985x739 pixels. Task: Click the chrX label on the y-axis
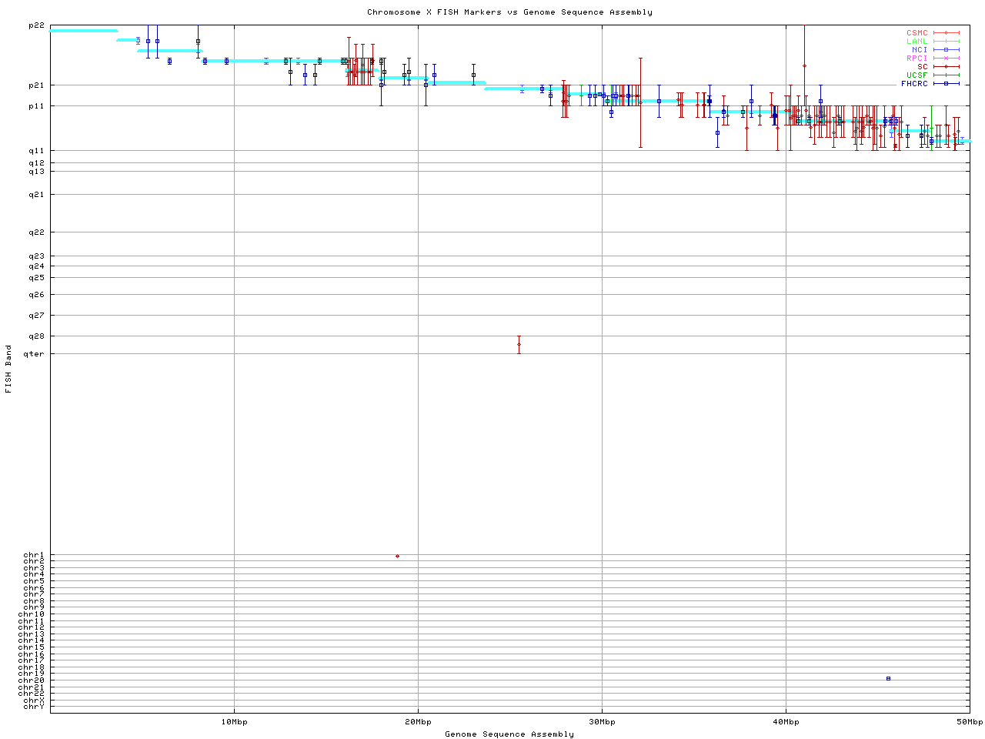(x=34, y=701)
